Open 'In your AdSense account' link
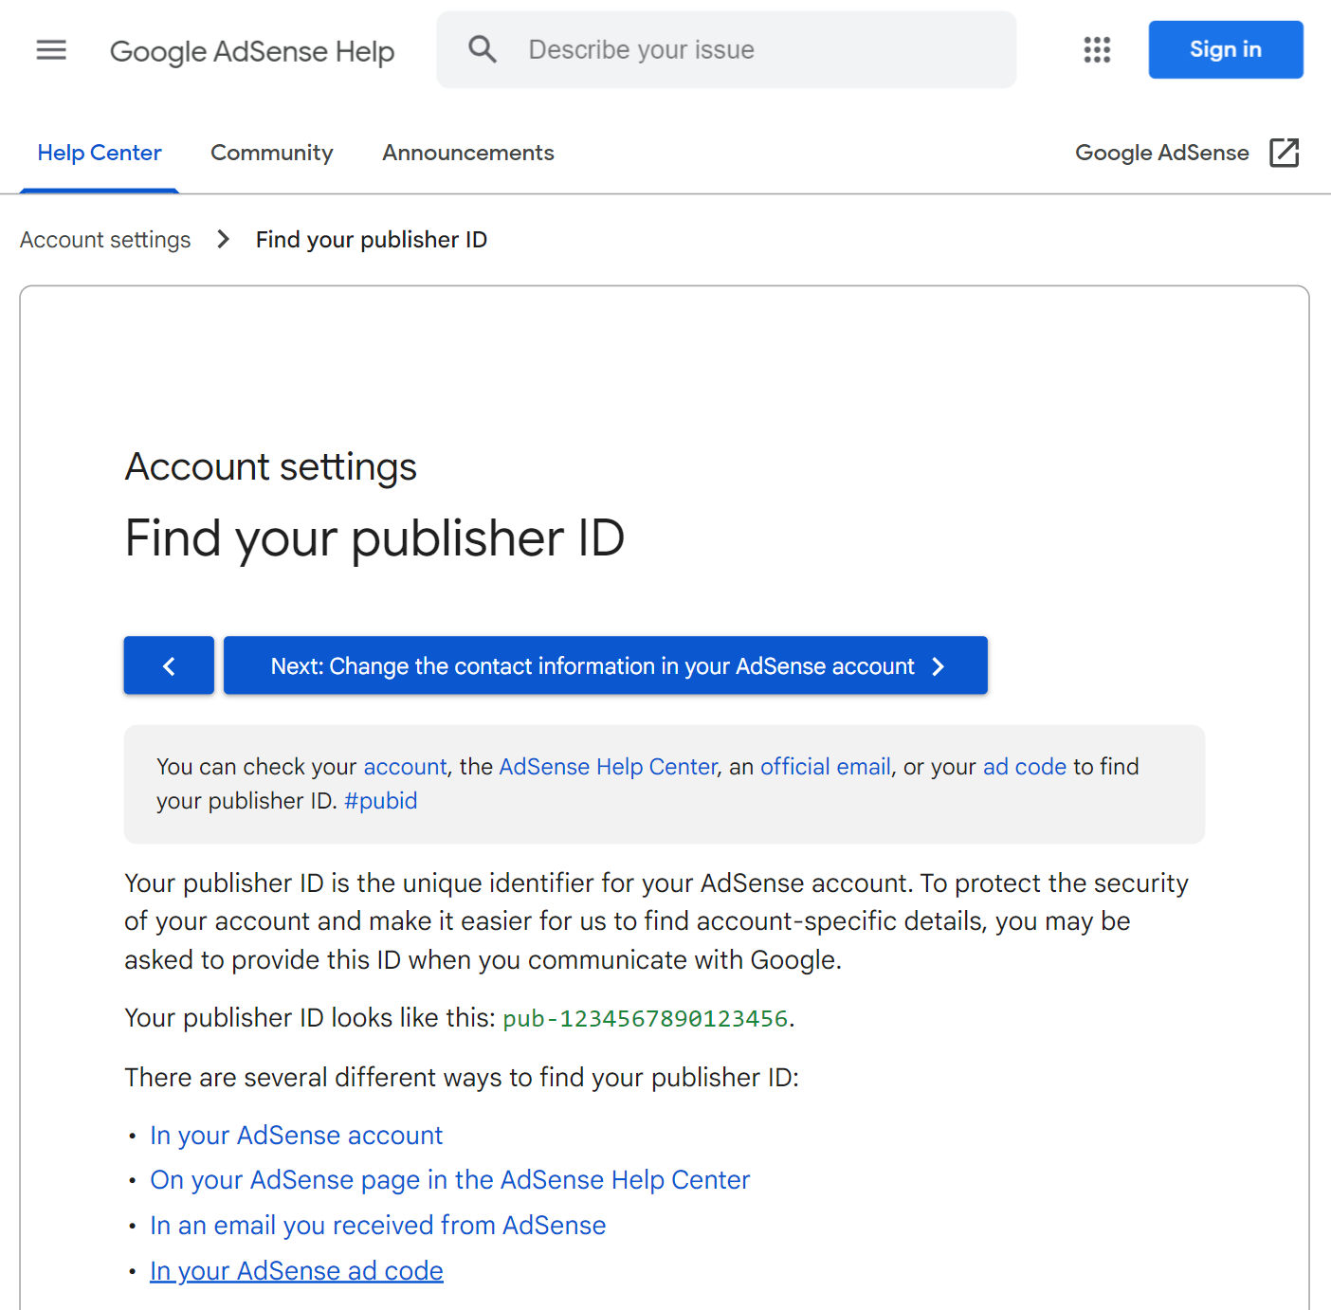The image size is (1331, 1310). tap(297, 1135)
